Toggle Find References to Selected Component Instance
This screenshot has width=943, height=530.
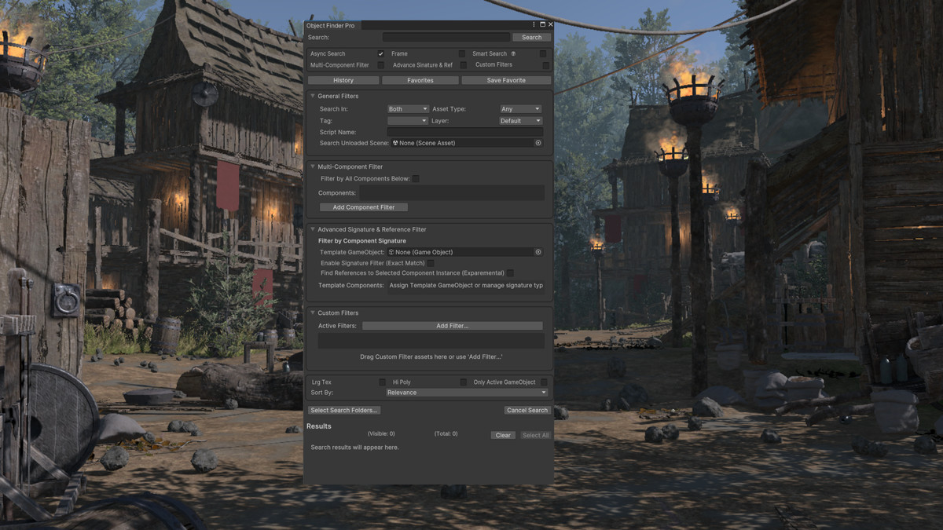[510, 273]
